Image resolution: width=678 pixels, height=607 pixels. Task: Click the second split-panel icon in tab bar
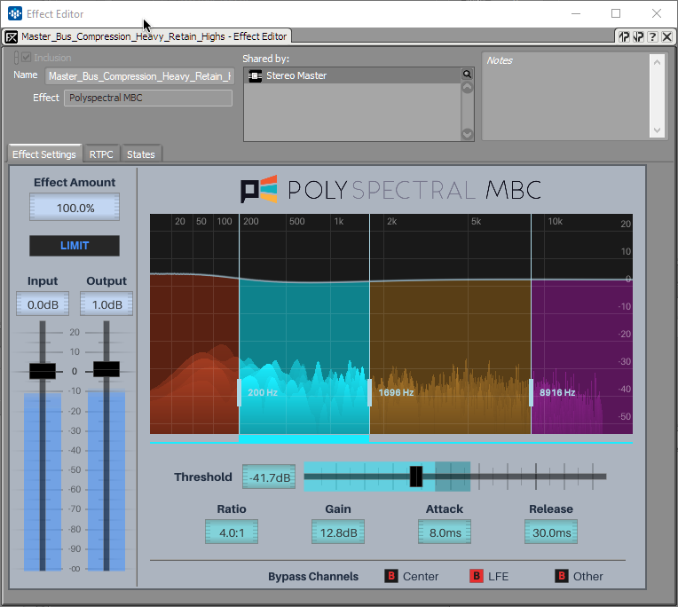point(638,37)
